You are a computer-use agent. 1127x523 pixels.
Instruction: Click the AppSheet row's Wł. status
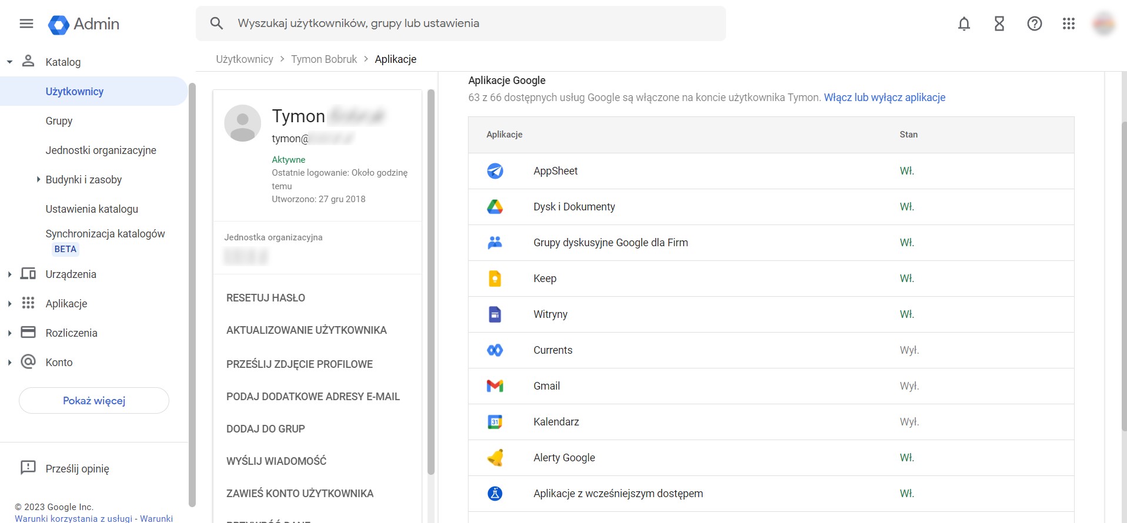click(x=907, y=171)
